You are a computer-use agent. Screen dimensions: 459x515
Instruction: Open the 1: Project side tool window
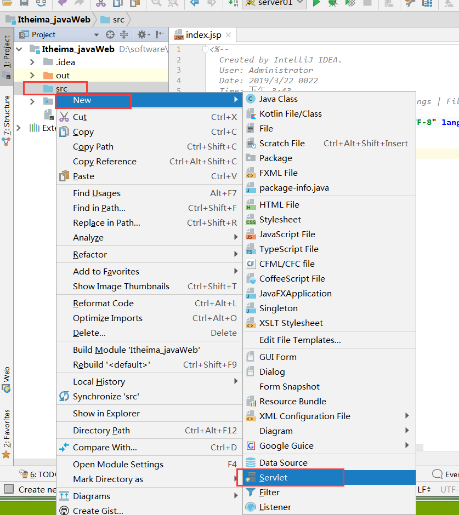click(7, 56)
